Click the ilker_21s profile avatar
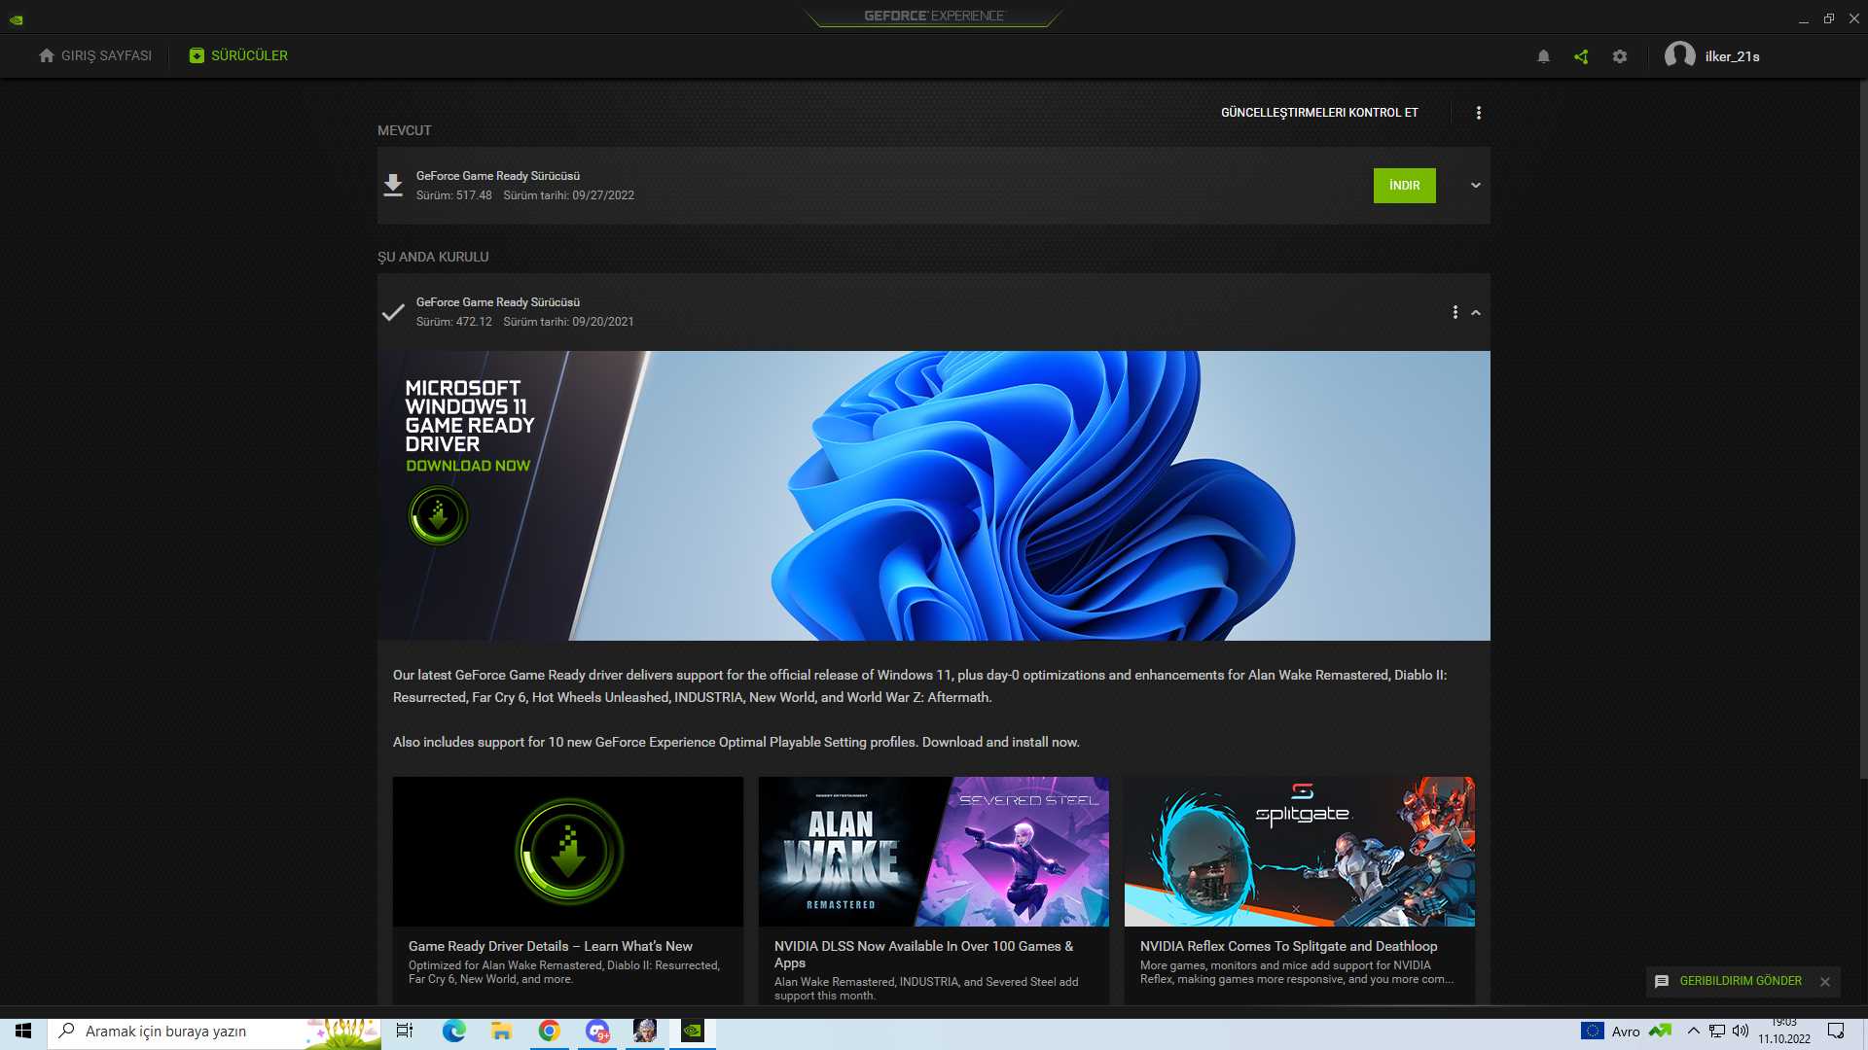The height and width of the screenshot is (1050, 1868). point(1680,56)
